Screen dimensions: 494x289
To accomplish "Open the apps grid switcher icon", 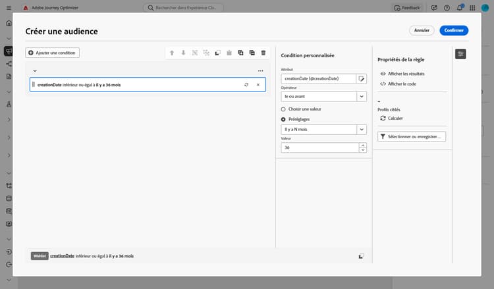I will (x=472, y=8).
